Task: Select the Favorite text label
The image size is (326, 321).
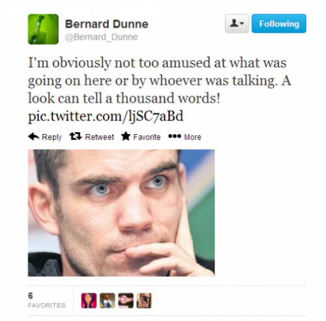Action: click(x=147, y=137)
